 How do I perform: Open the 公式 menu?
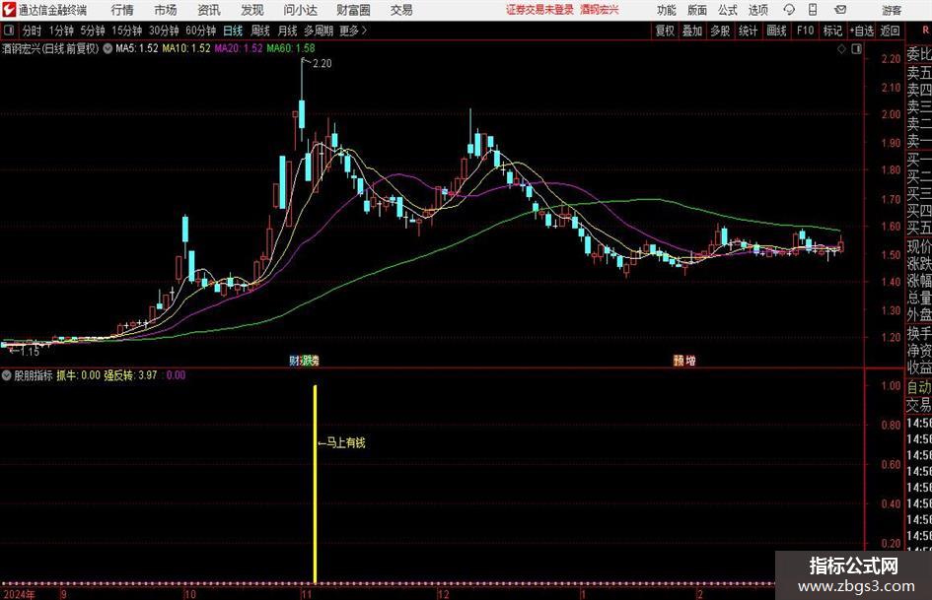pyautogui.click(x=727, y=10)
